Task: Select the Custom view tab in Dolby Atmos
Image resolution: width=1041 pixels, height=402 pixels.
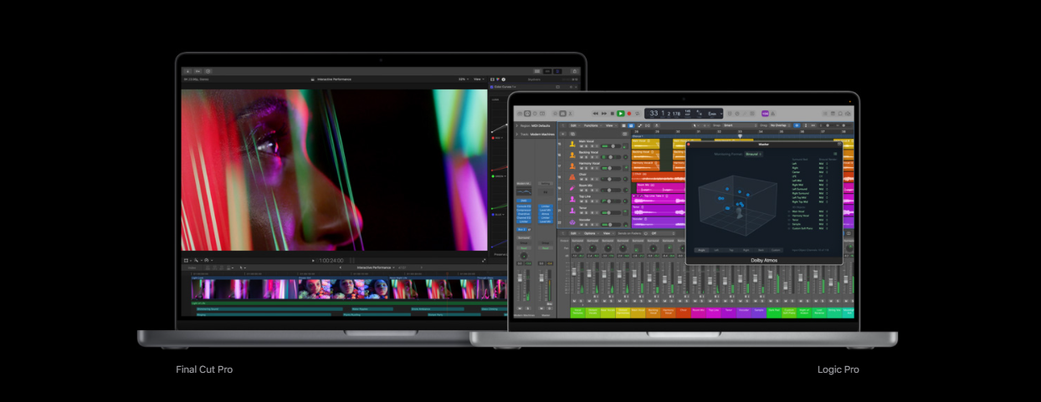Action: (x=776, y=250)
